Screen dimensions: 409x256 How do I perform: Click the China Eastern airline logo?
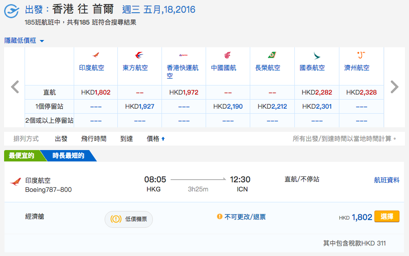click(139, 55)
